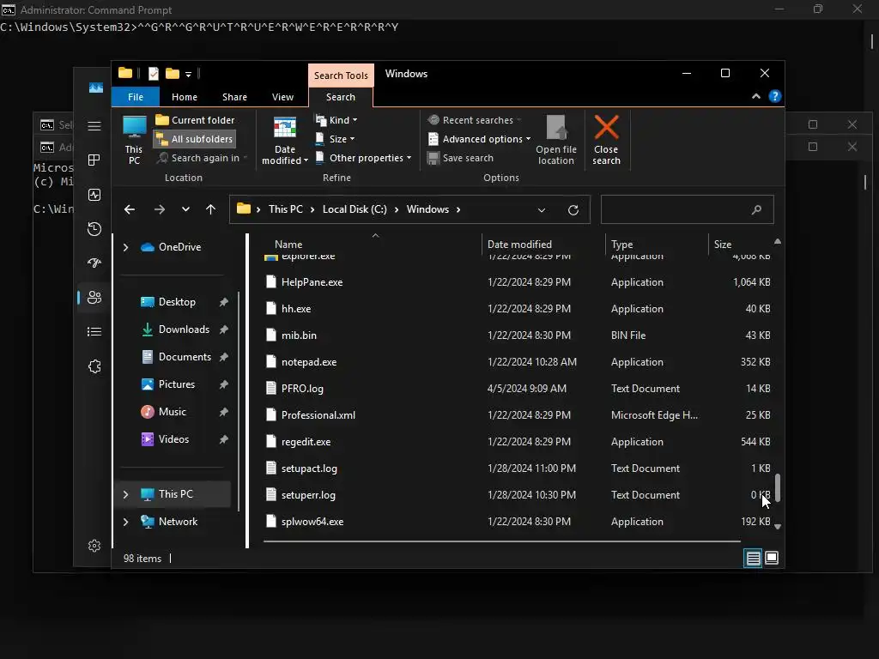
Task: Open Recent searches list
Action: pyautogui.click(x=474, y=120)
